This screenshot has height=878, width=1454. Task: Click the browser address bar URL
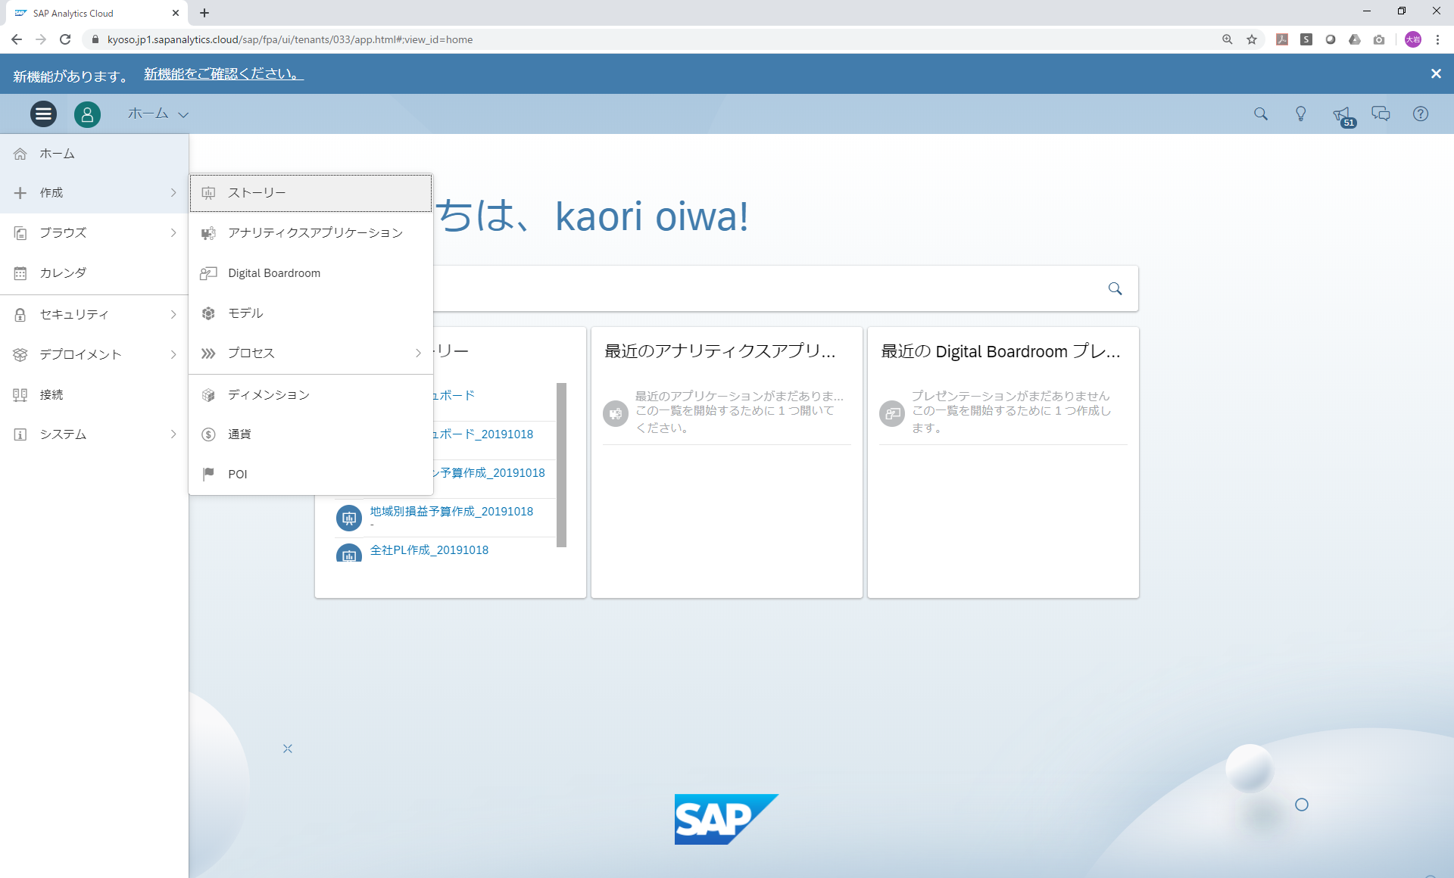tap(290, 39)
